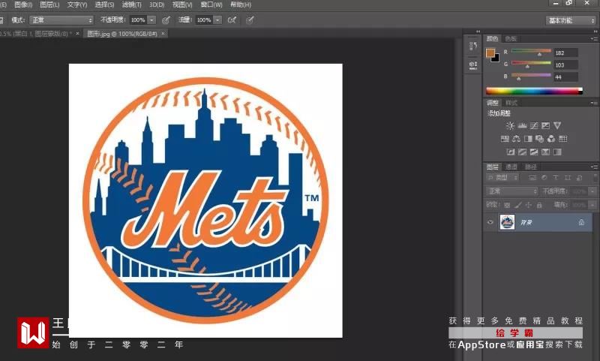Add a Color Balance adjustment
Viewport: 600px width, 361px height.
[516, 139]
